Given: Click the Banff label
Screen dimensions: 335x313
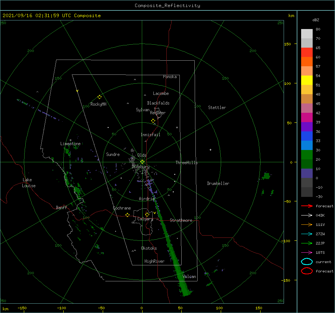Looking at the screenshot, I should 61,207.
